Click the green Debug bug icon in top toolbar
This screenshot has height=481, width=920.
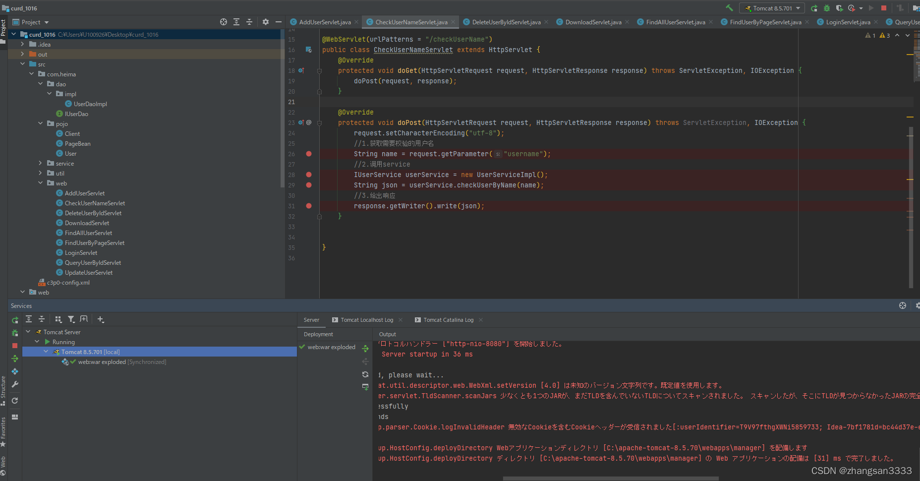[827, 8]
